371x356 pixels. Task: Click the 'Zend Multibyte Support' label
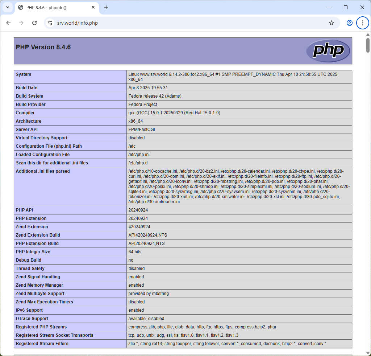tap(40, 294)
